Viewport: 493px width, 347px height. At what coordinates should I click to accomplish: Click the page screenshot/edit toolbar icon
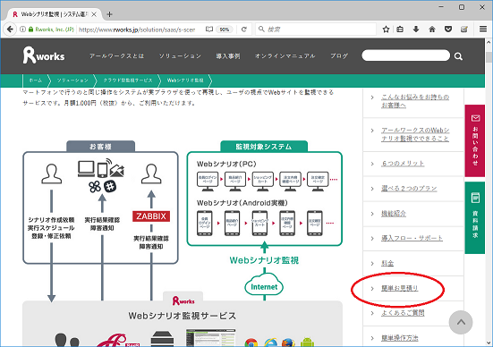[x=464, y=30]
